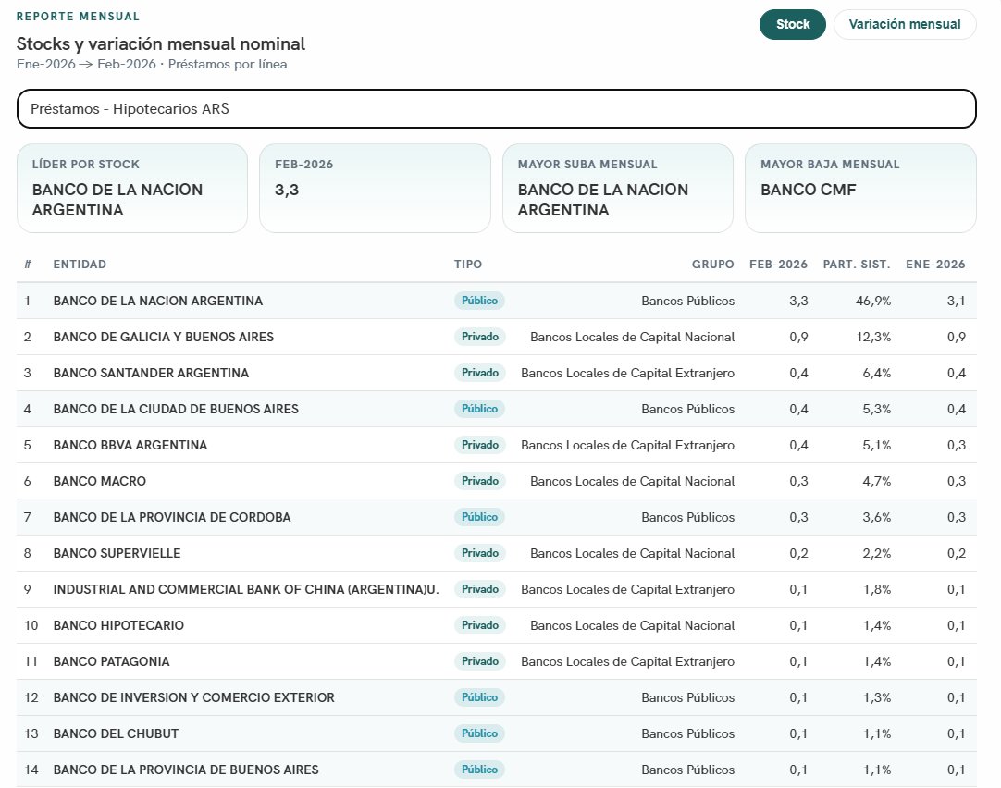The width and height of the screenshot is (1001, 788).
Task: Select BANCO DE GALICIA Y BUENOS AIRES
Action: tap(164, 337)
